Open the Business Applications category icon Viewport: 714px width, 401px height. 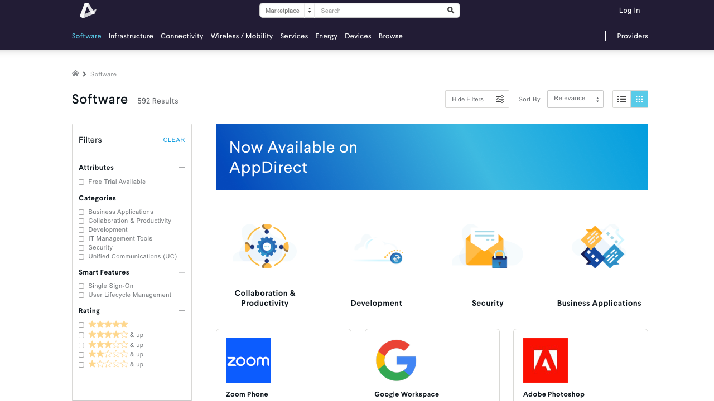pos(599,246)
